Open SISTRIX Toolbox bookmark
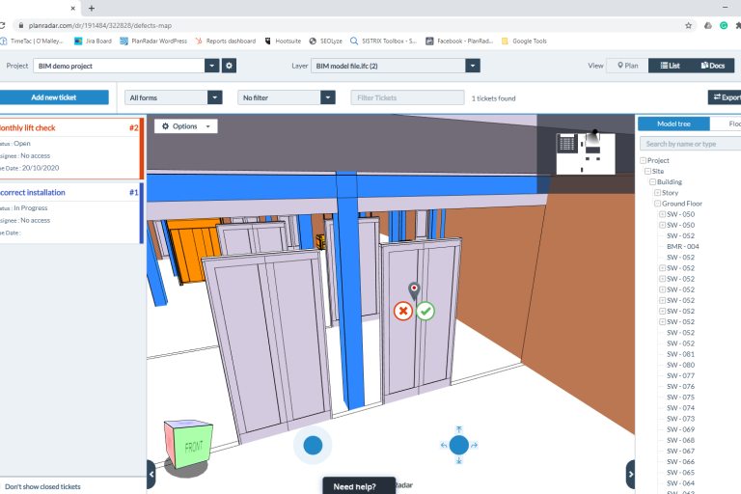Image resolution: width=741 pixels, height=494 pixels. click(384, 41)
